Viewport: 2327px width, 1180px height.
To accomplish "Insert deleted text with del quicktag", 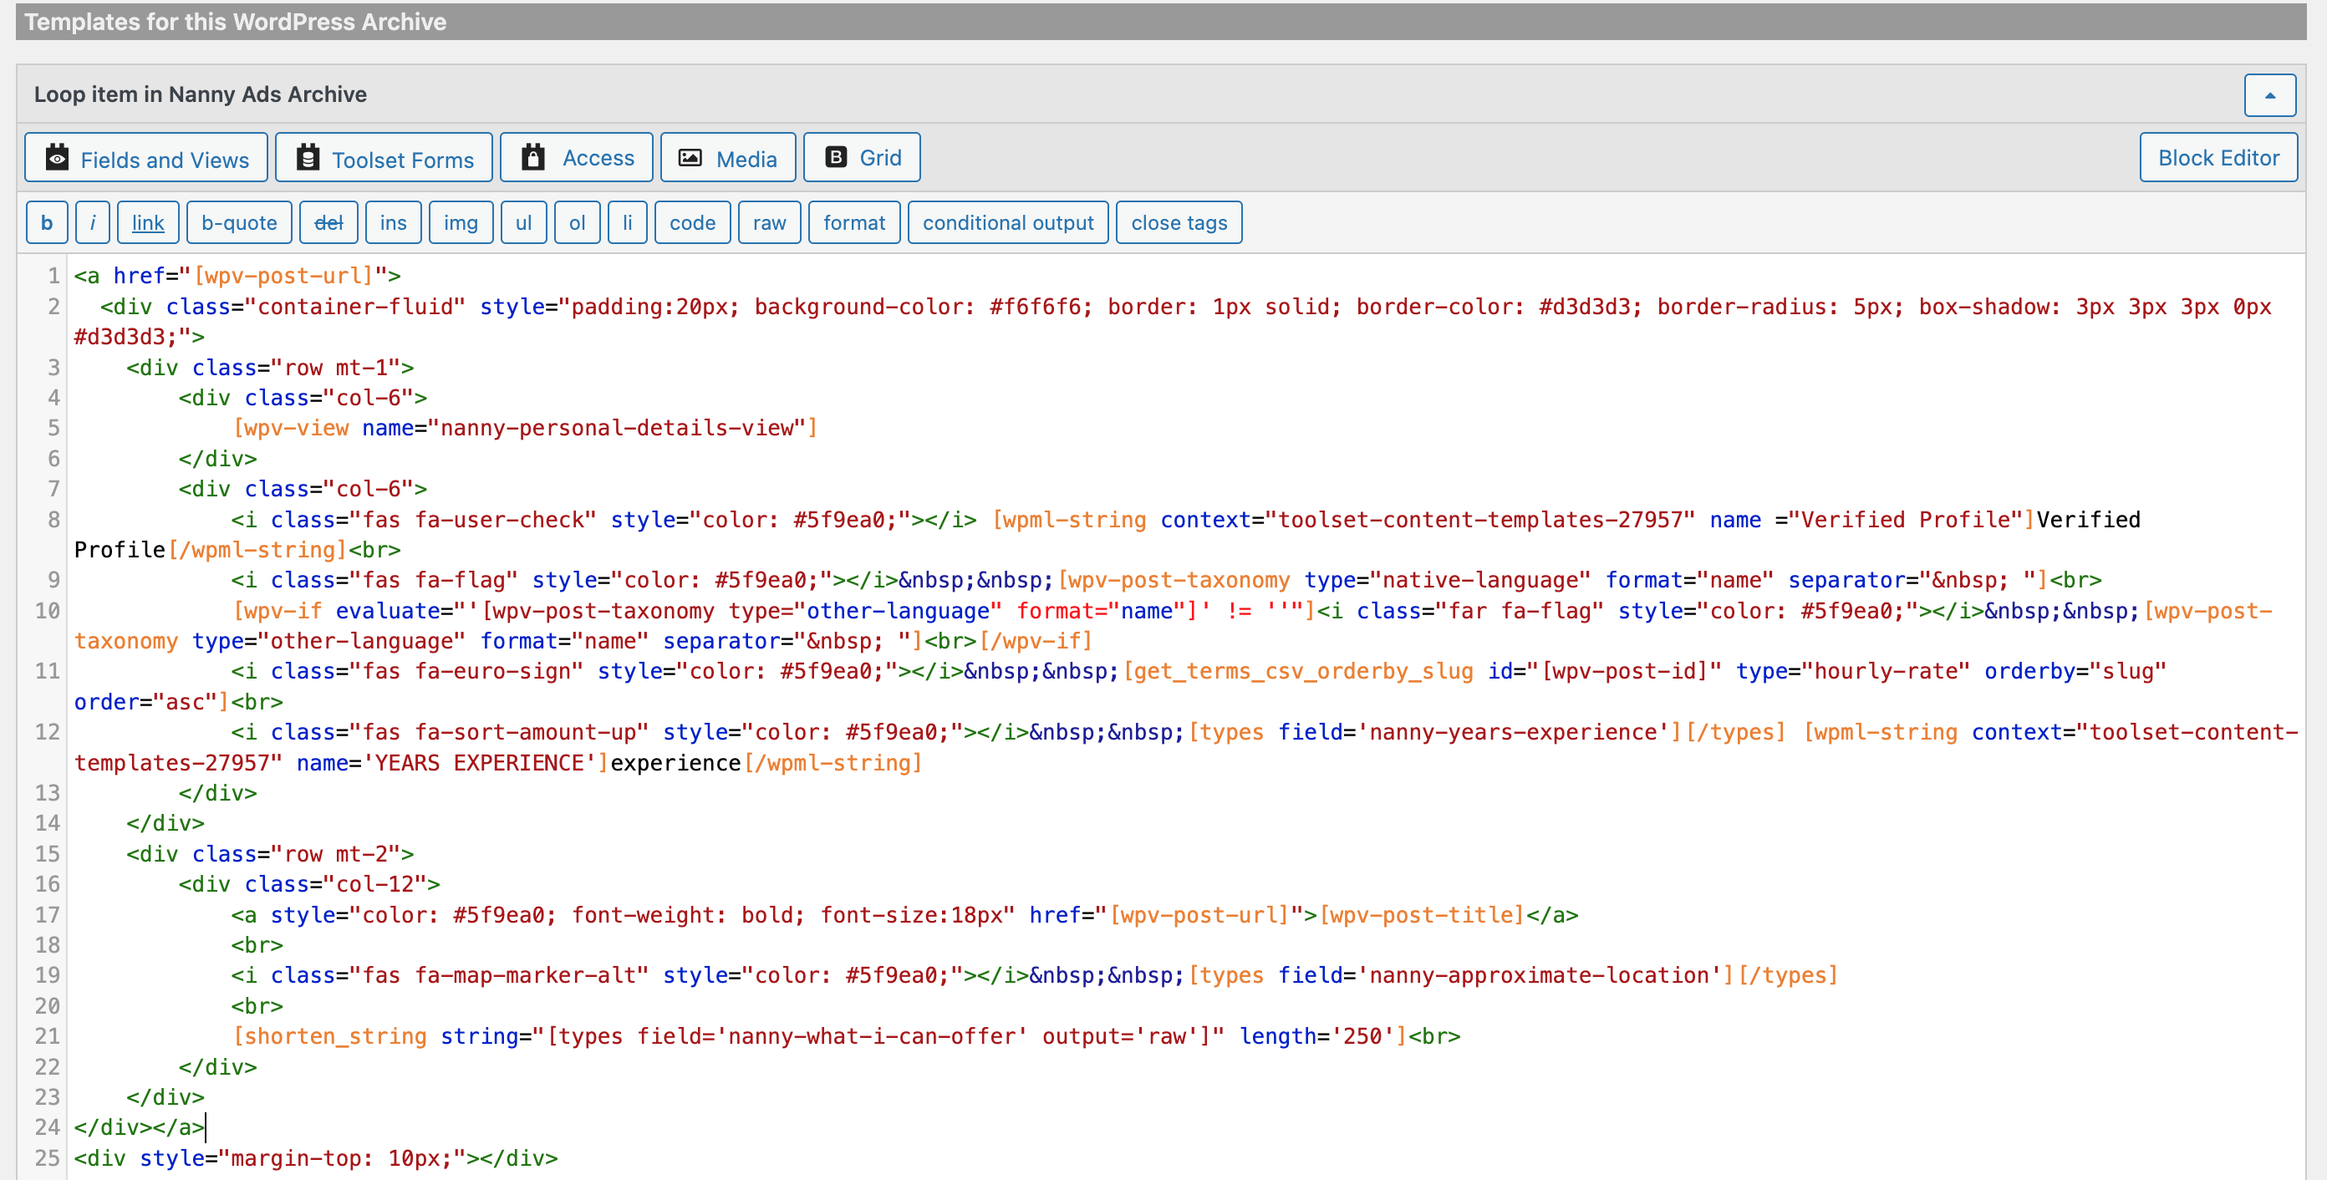I will click(x=328, y=222).
